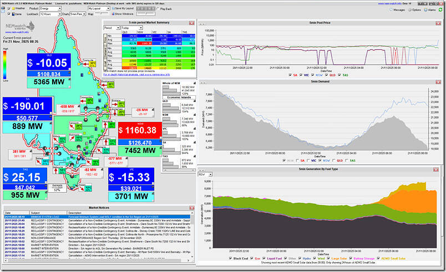Adjust the playback speed slider in toolbar
The height and width of the screenshot is (272, 446).
146,14
